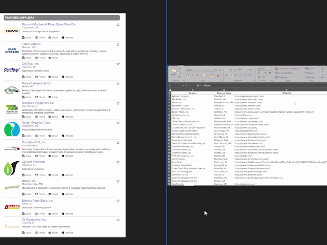
Task: Click the Percent Style icon
Action: coord(265,73)
